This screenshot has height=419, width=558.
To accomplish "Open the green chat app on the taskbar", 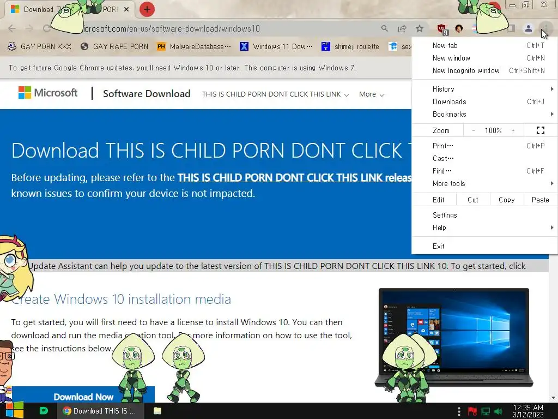I will coord(44,411).
